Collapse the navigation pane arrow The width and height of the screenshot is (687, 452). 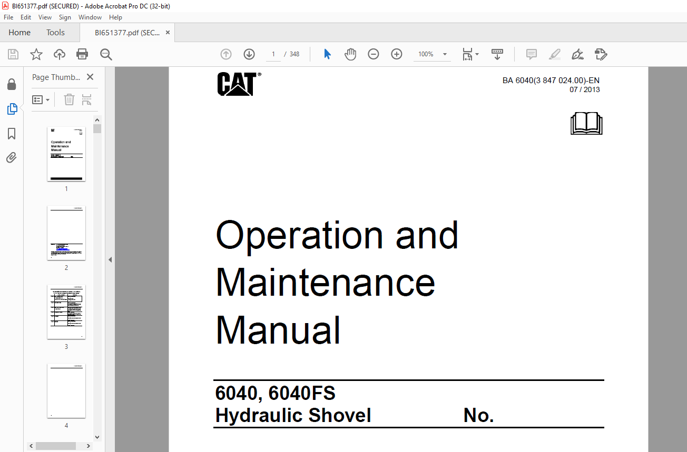click(x=110, y=259)
